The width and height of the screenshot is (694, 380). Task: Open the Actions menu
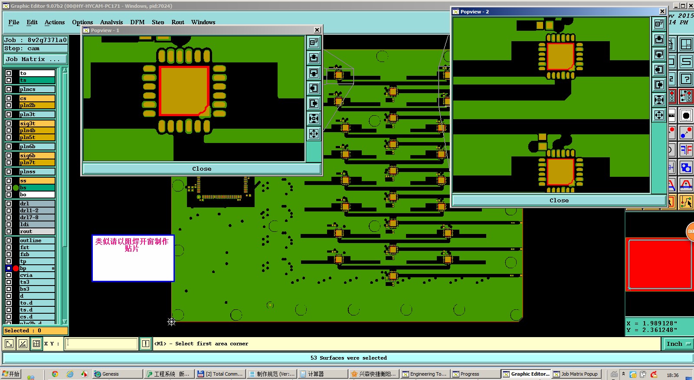tap(55, 22)
